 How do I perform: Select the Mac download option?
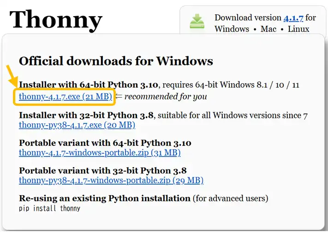click(268, 29)
